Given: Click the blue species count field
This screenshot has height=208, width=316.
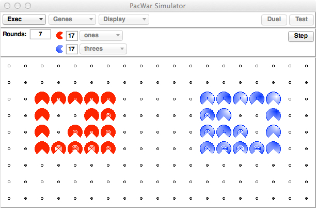Looking at the screenshot, I should pyautogui.click(x=72, y=49).
